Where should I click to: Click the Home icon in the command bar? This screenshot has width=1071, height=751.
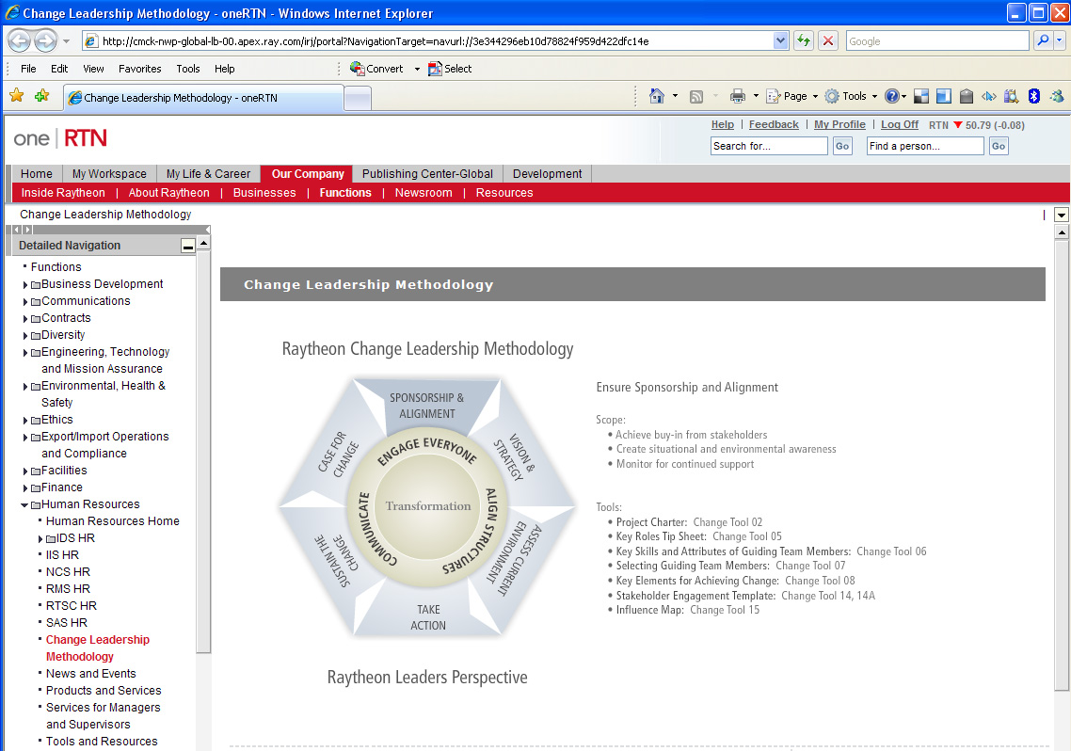656,96
